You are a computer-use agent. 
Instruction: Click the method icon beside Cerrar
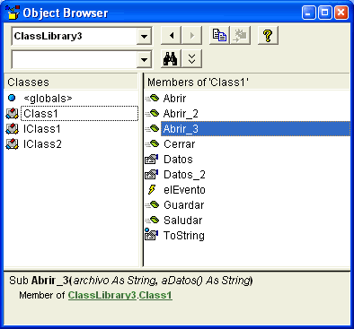pos(152,143)
